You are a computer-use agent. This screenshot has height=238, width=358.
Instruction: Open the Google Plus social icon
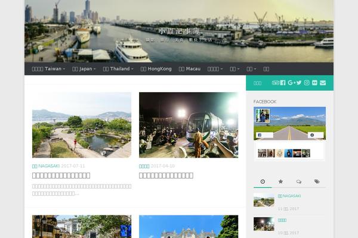292,83
